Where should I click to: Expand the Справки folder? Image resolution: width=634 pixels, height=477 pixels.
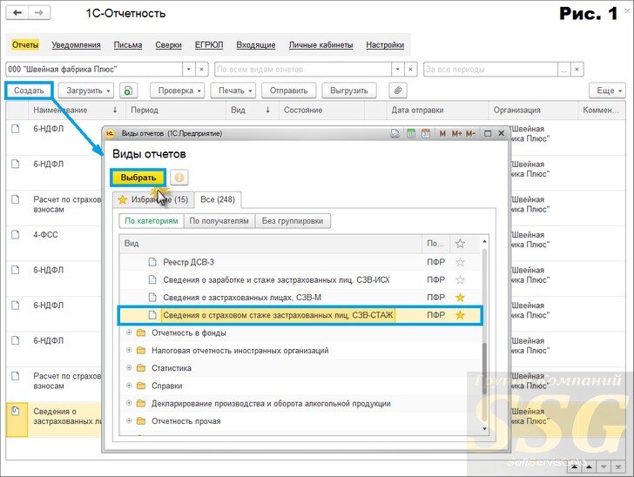[129, 386]
